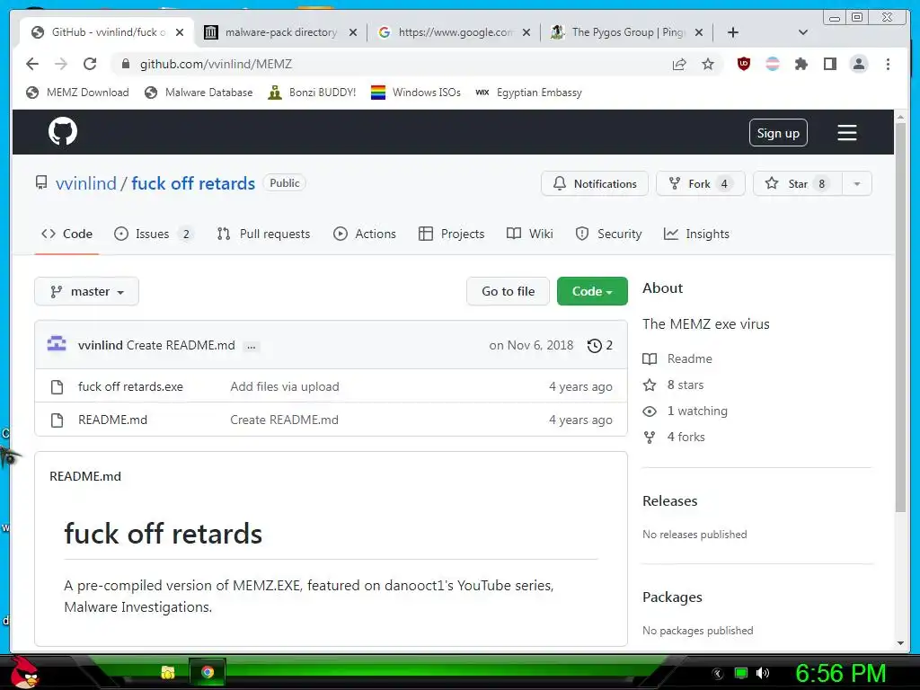This screenshot has width=920, height=690.
Task: Open the Extensions puzzle piece icon
Action: (801, 64)
